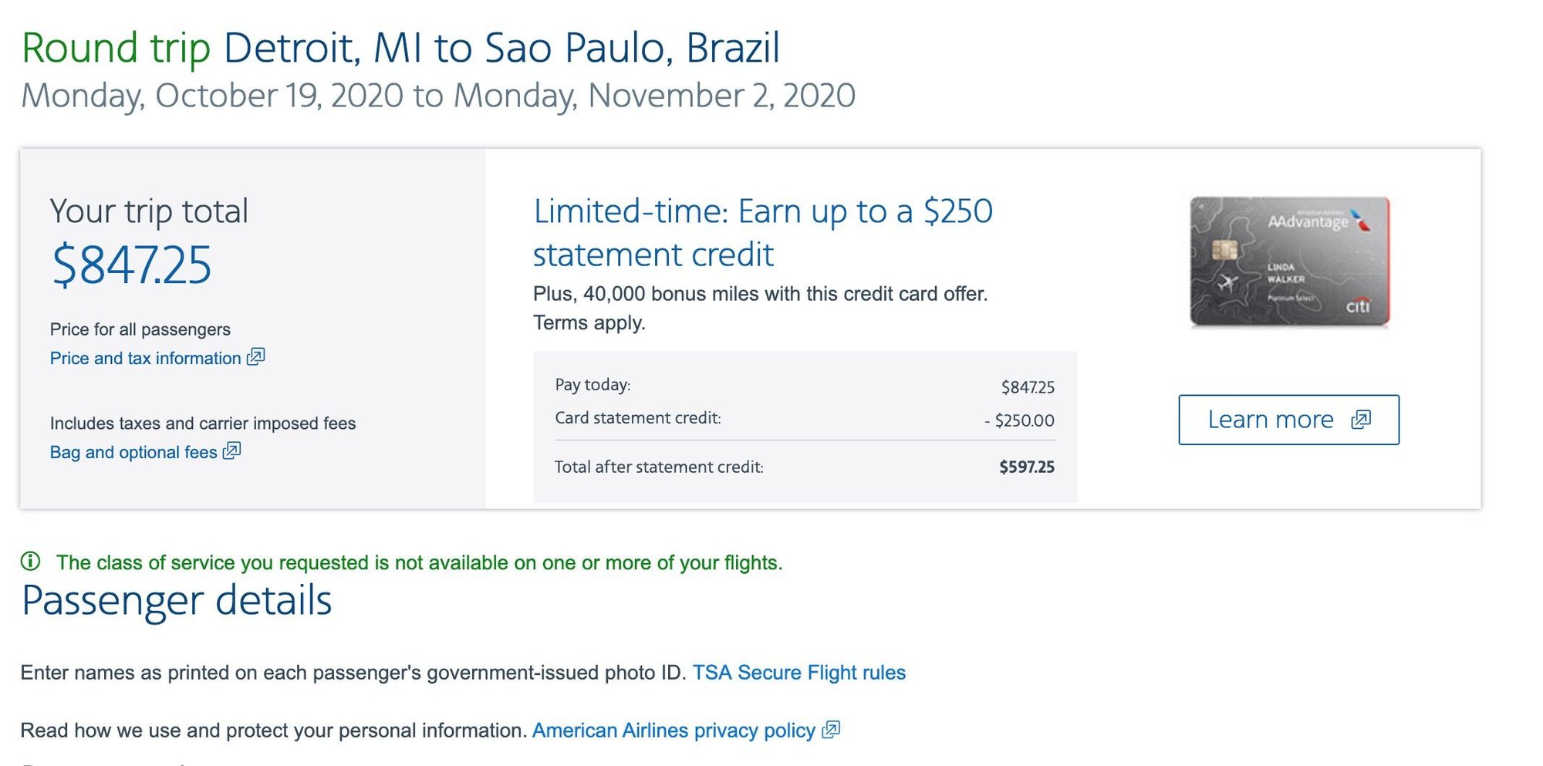Click the Citi logo on the credit card
Viewport: 1543px width, 766px height.
(1358, 305)
